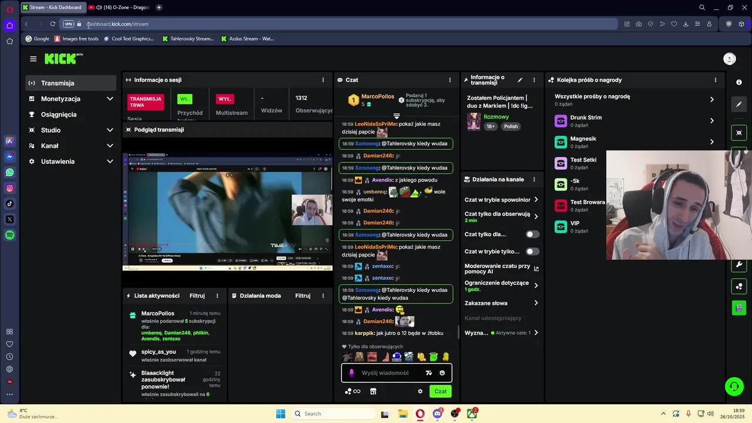Viewport: 752px width, 423px height.
Task: Open Ograniczenie dotyczące 1 godz. settings
Action: [501, 286]
